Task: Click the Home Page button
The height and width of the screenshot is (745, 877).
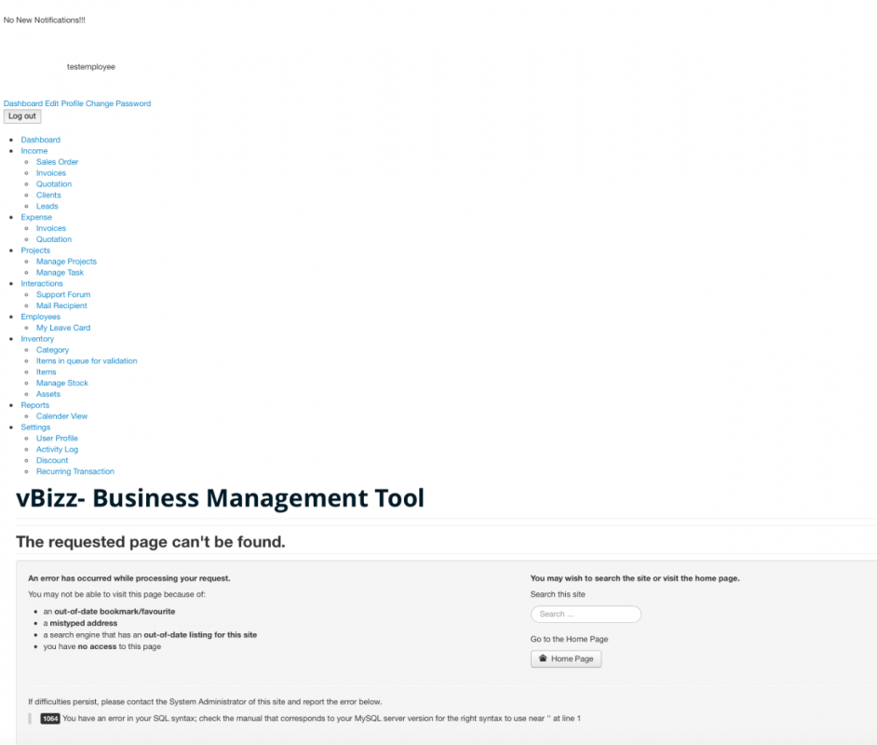Action: pyautogui.click(x=566, y=659)
